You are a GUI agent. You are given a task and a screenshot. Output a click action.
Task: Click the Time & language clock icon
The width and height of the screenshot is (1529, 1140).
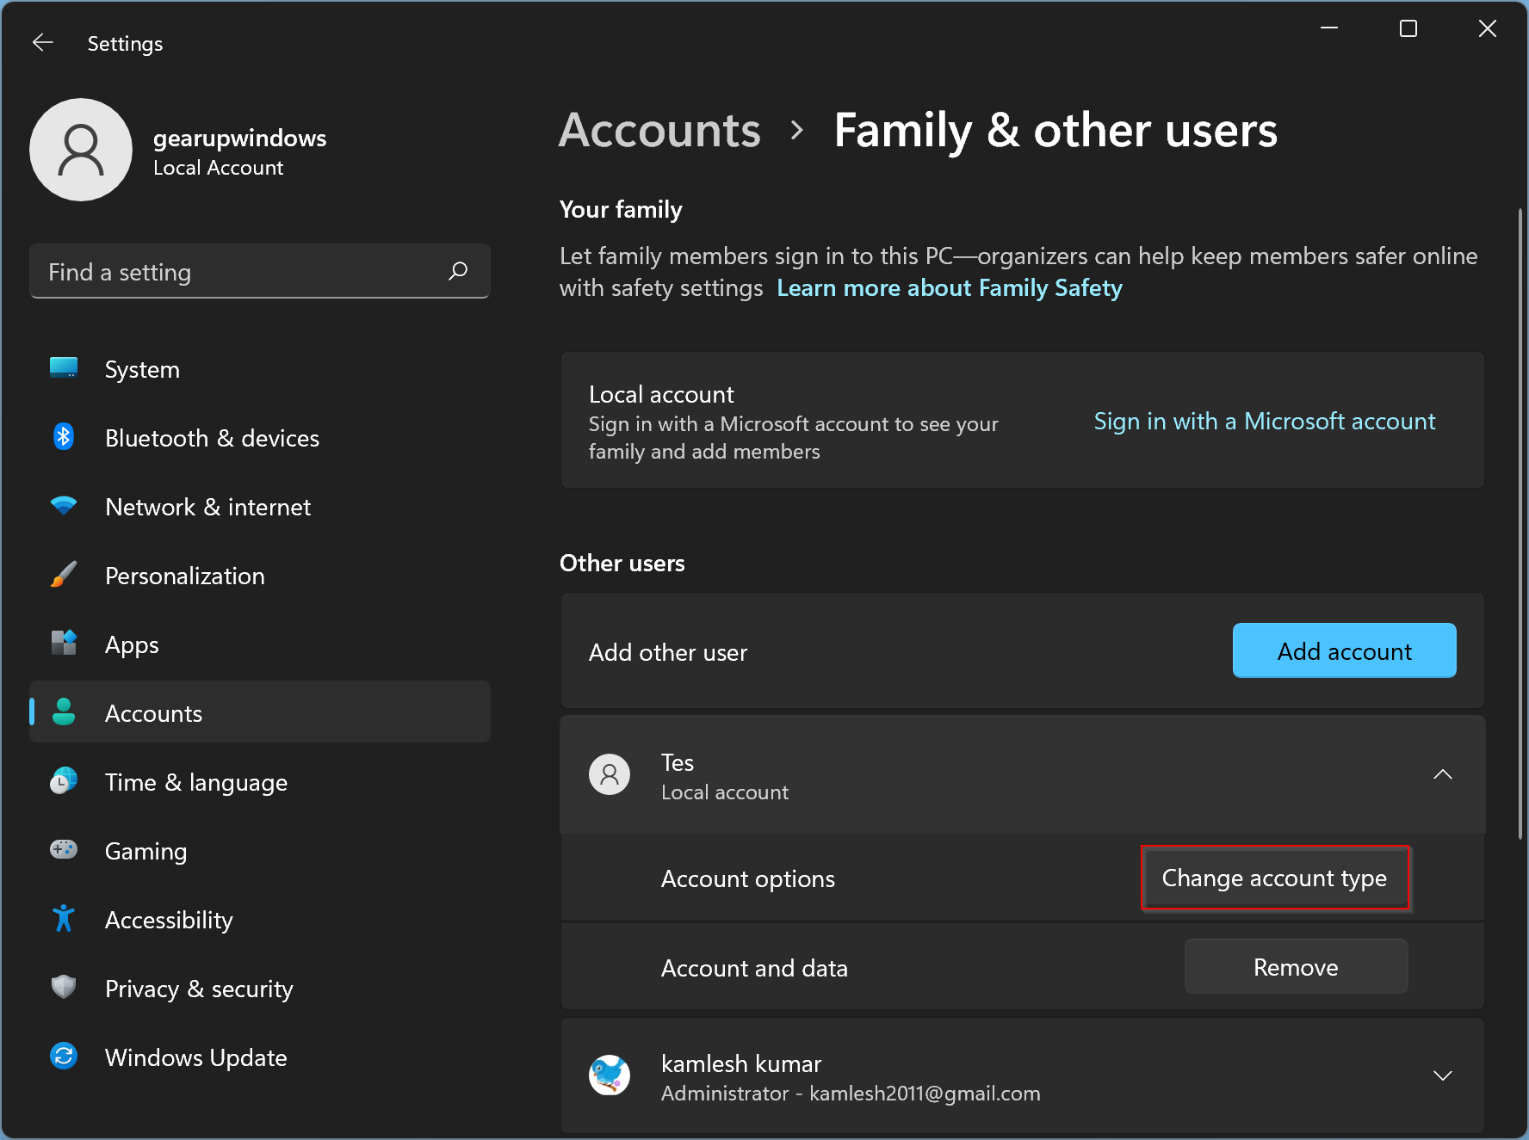pyautogui.click(x=64, y=781)
